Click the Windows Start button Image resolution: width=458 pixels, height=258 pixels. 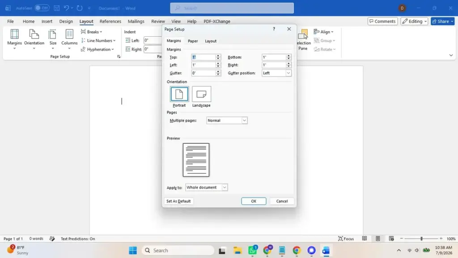pyautogui.click(x=133, y=250)
